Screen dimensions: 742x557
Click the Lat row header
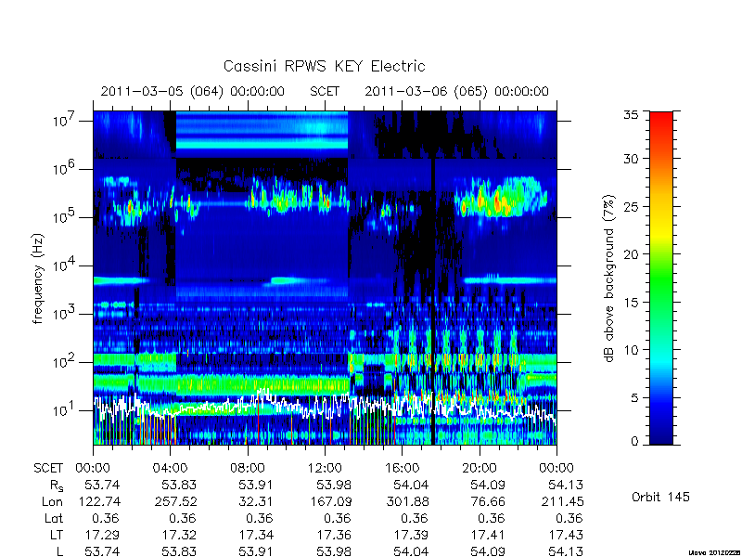coord(54,518)
